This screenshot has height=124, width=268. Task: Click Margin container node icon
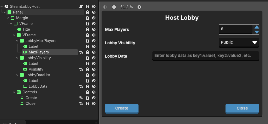13,18
